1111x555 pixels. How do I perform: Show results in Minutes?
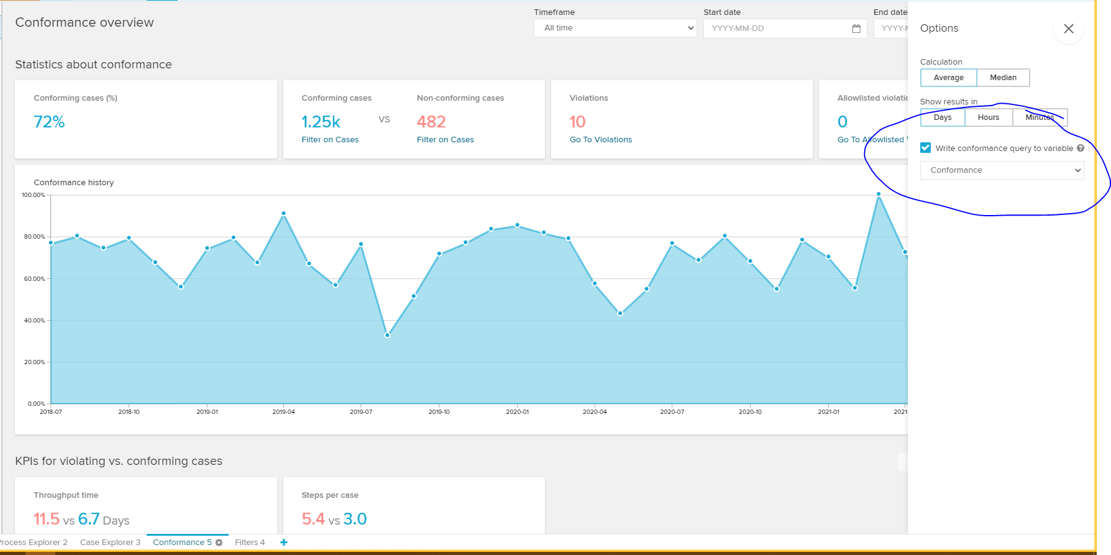click(x=1040, y=117)
